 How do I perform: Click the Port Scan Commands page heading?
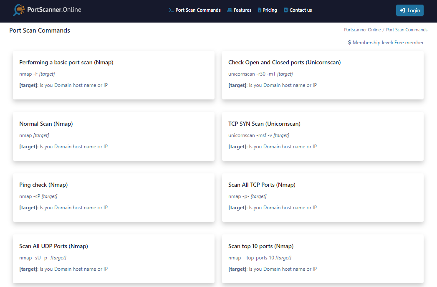pos(40,30)
